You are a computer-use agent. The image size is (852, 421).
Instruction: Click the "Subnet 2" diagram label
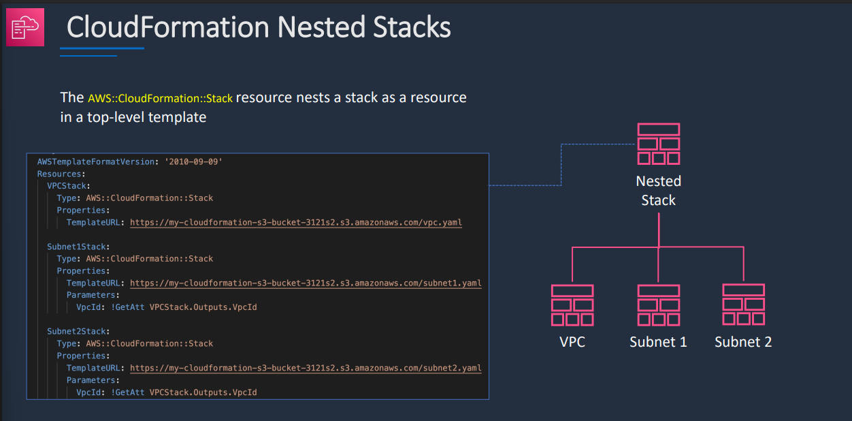(x=743, y=342)
